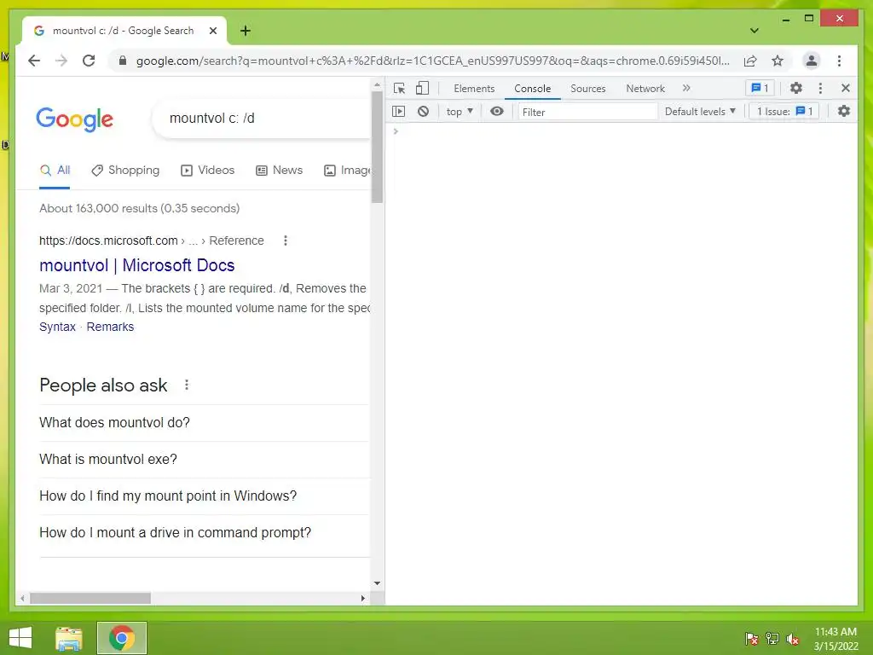Clear the console with the ban icon
Viewport: 873px width, 655px height.
[423, 112]
